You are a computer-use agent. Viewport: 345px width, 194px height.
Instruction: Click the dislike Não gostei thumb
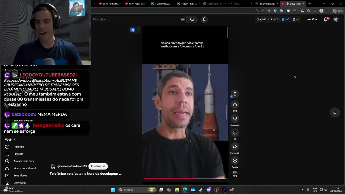(235, 119)
